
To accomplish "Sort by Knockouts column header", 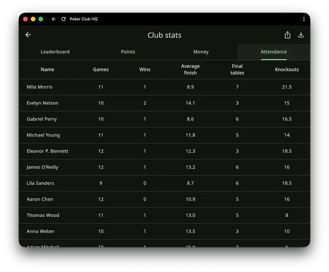I will click(287, 69).
